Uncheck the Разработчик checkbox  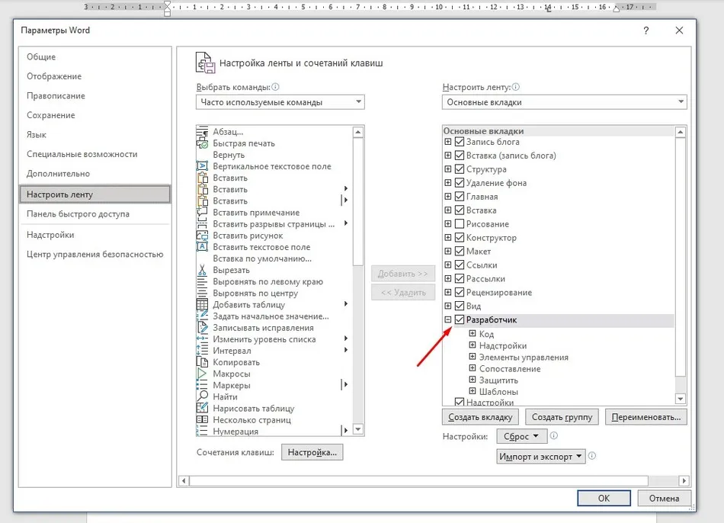(460, 319)
